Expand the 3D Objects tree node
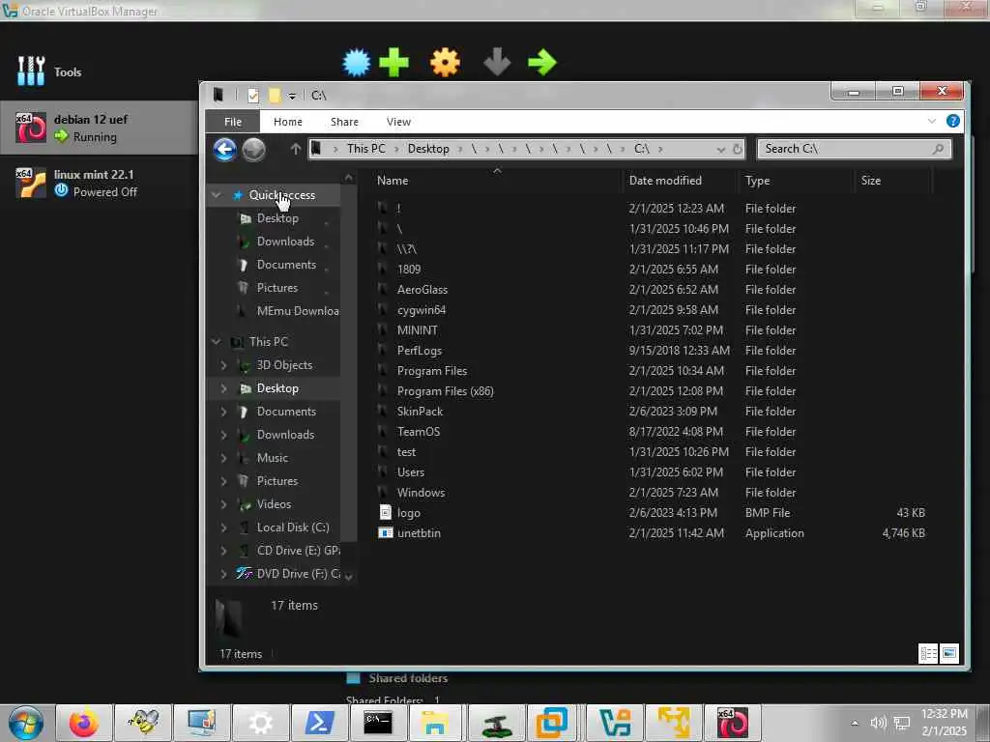Image resolution: width=990 pixels, height=742 pixels. pyautogui.click(x=223, y=365)
